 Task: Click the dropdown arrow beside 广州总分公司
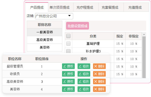[x=69, y=16]
